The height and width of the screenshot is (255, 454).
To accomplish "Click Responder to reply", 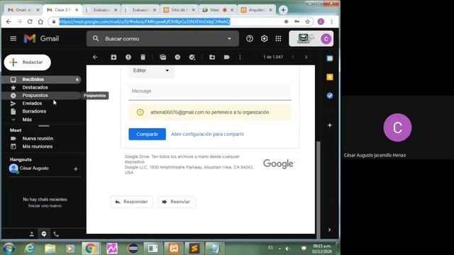I will pos(132,202).
